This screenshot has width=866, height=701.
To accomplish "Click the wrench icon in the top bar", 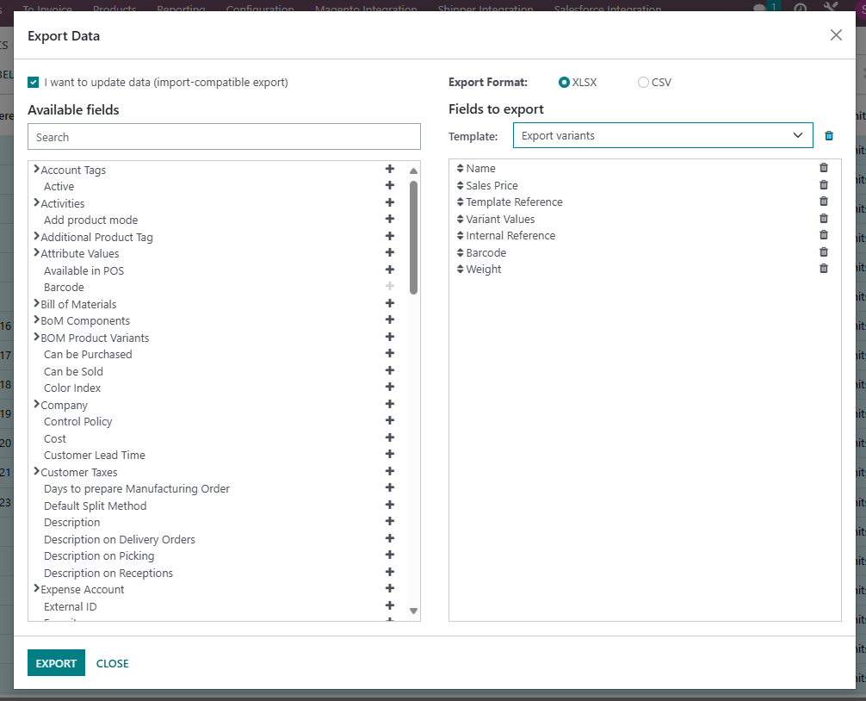I will [829, 7].
